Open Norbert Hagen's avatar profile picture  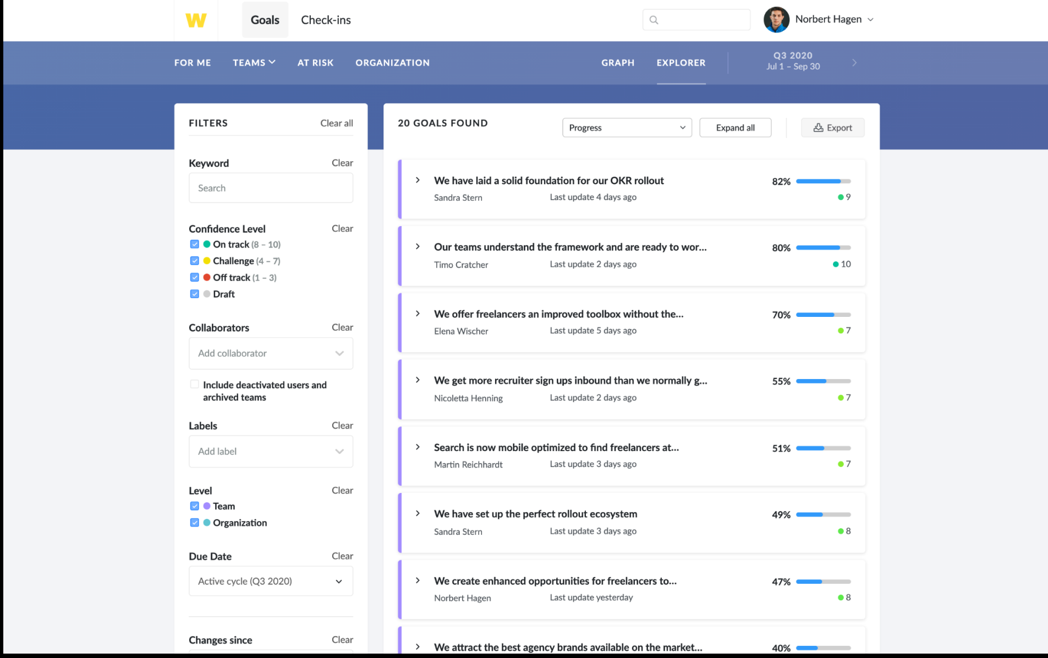coord(776,19)
